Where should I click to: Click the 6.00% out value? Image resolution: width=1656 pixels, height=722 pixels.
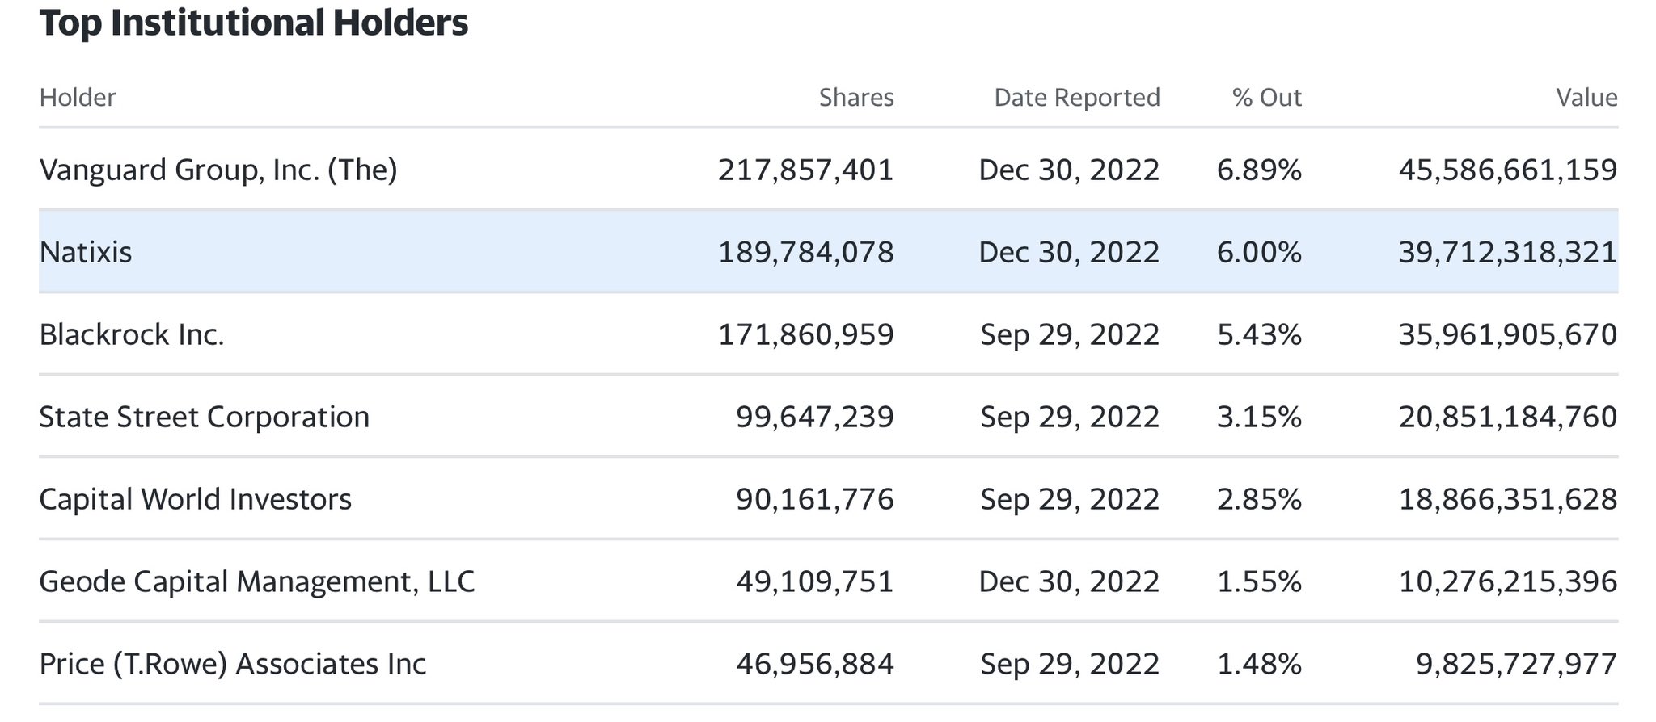[x=1259, y=253]
